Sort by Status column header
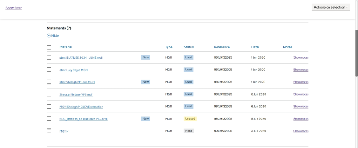This screenshot has width=358, height=148. pyautogui.click(x=189, y=47)
